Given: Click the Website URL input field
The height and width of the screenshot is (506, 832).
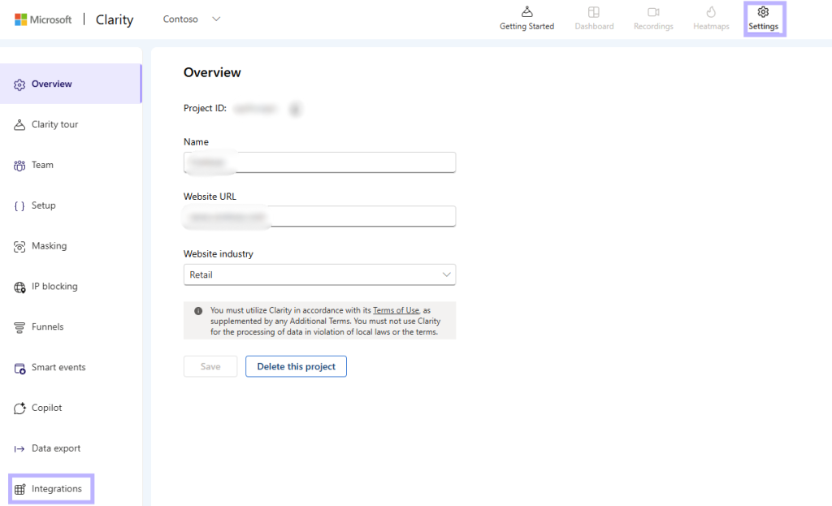Looking at the screenshot, I should point(319,216).
